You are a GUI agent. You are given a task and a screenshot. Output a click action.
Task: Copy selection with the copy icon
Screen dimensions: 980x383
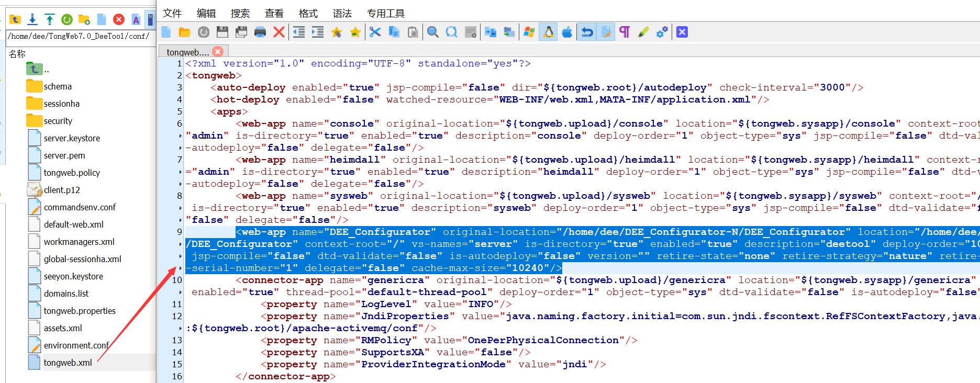[x=394, y=32]
